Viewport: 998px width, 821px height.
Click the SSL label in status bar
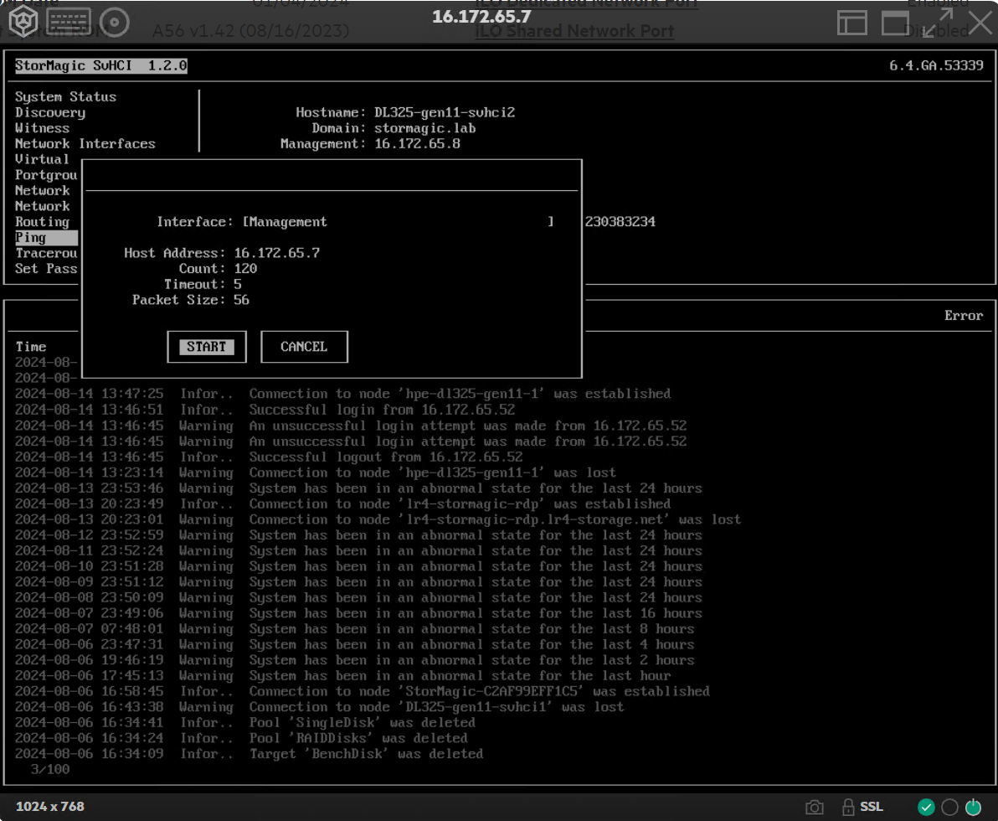coord(872,807)
